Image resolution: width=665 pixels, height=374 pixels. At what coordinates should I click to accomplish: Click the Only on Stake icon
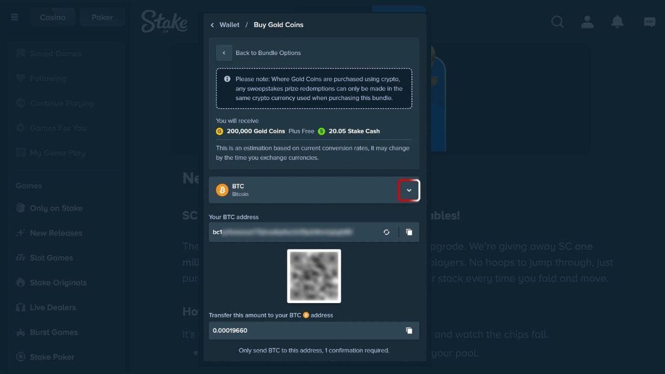tap(21, 208)
